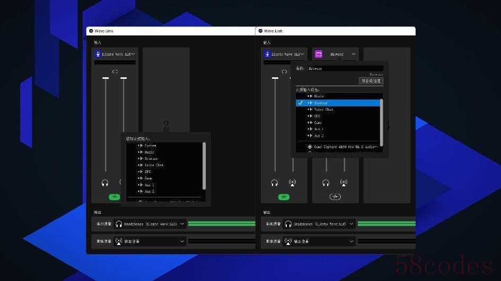The image size is (501, 281).
Task: Click the Browser name input field
Action: coord(345,69)
